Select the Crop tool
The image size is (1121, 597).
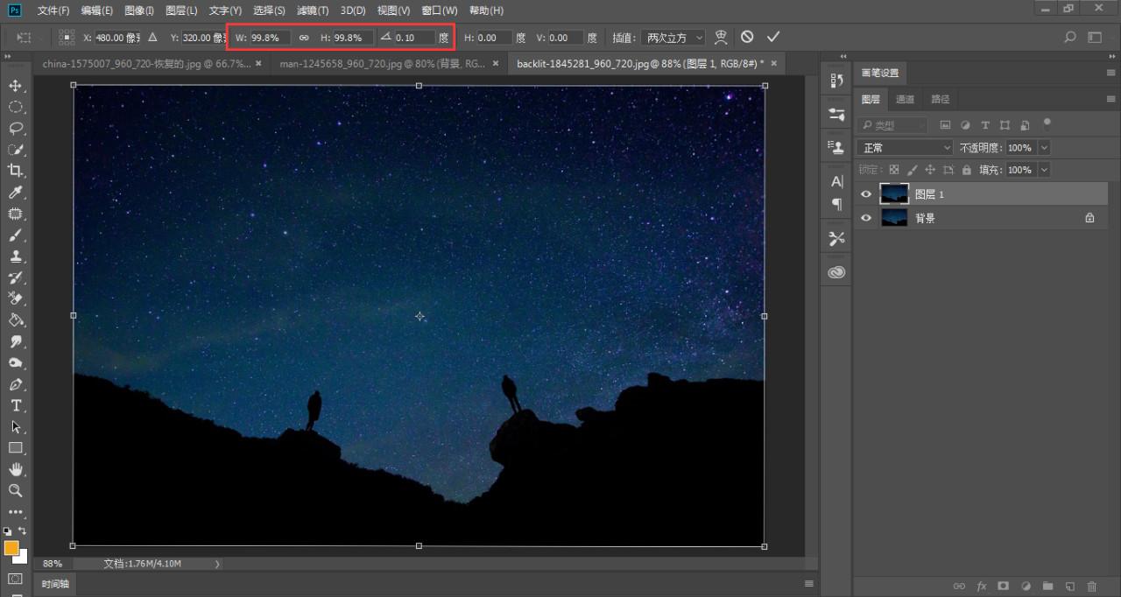click(15, 171)
